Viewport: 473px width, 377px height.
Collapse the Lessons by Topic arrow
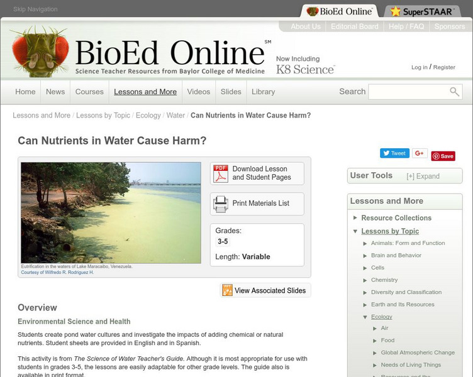(x=355, y=231)
